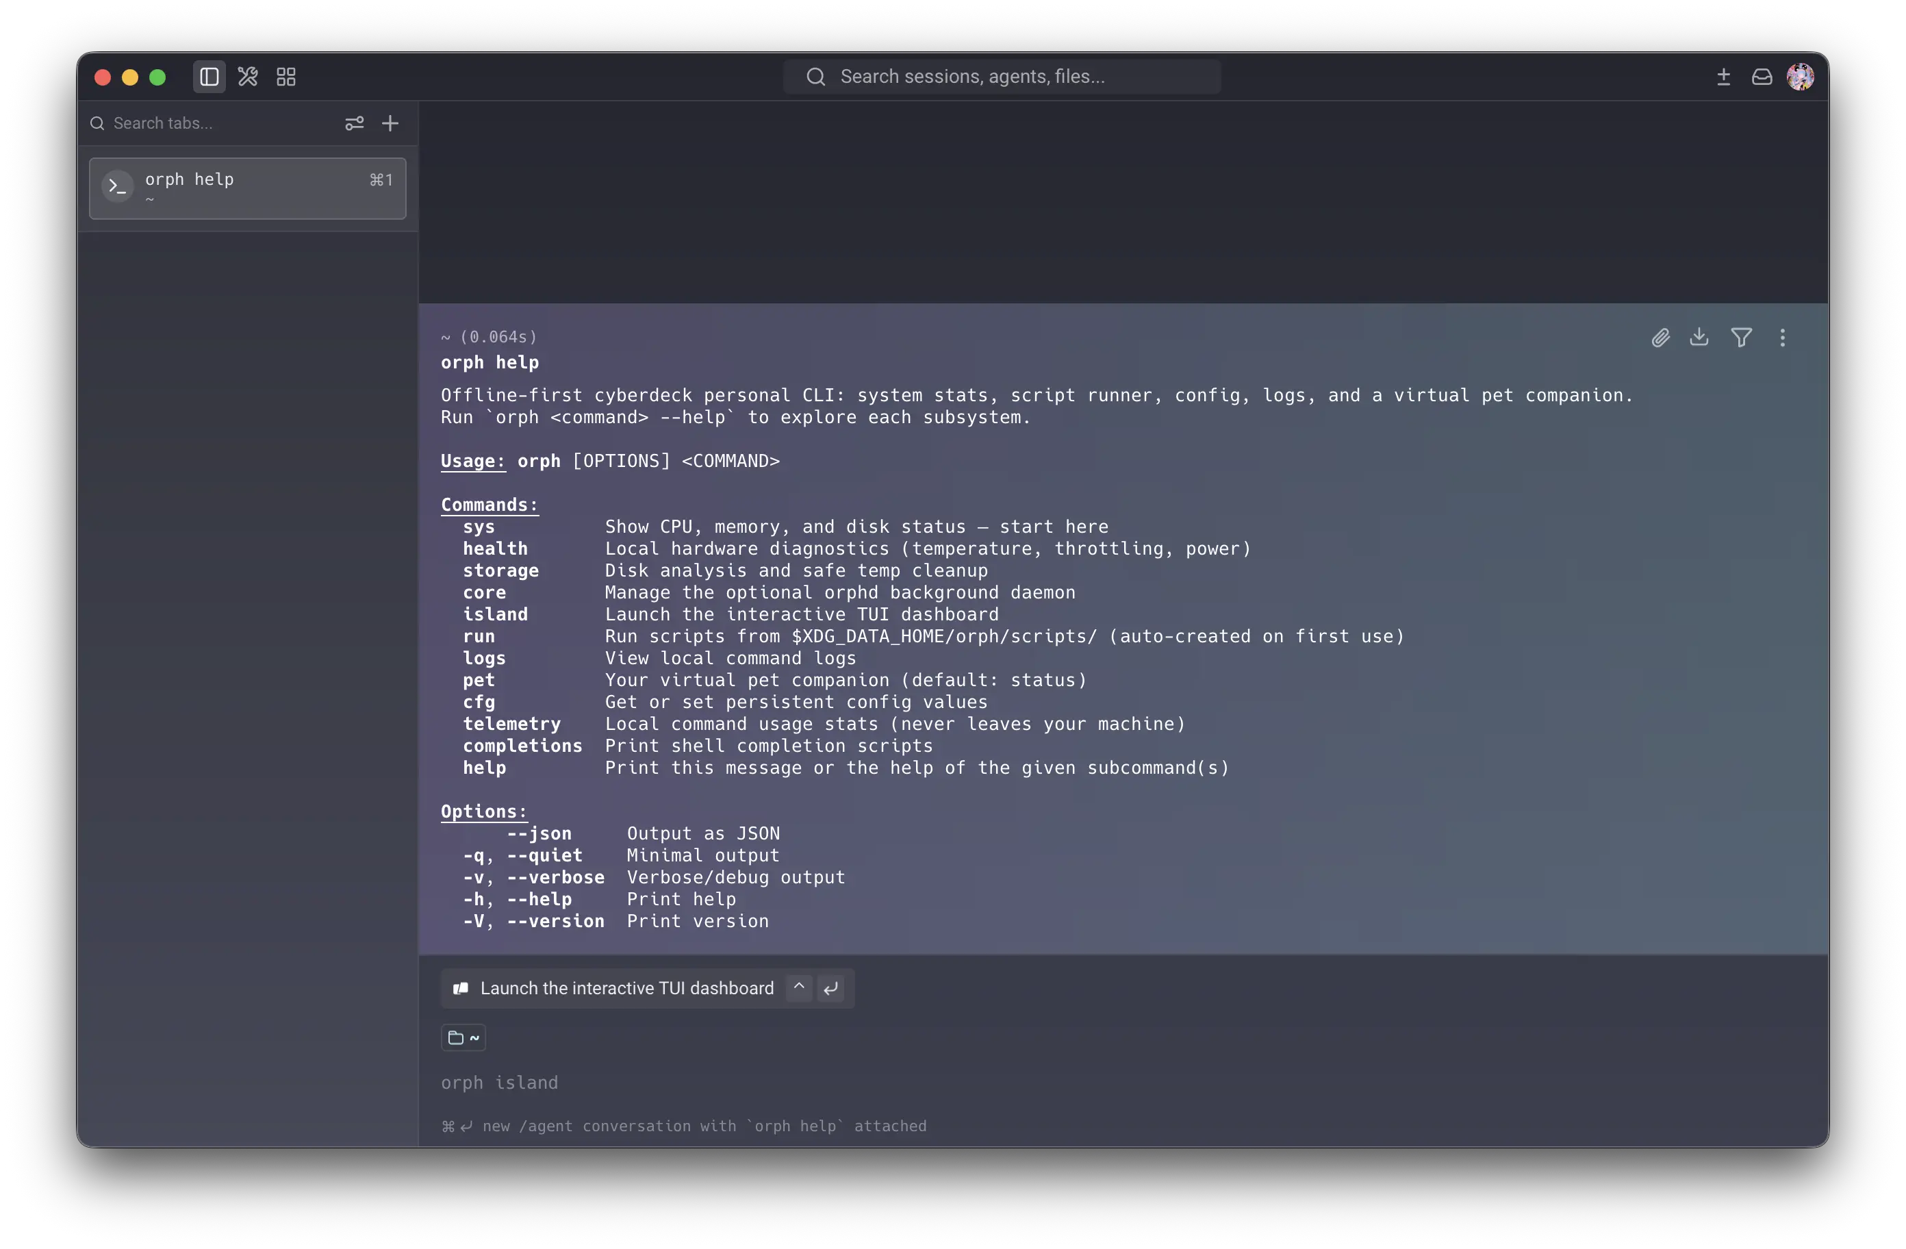The width and height of the screenshot is (1906, 1249).
Task: Click the 'completions' command in the list
Action: [x=522, y=746]
